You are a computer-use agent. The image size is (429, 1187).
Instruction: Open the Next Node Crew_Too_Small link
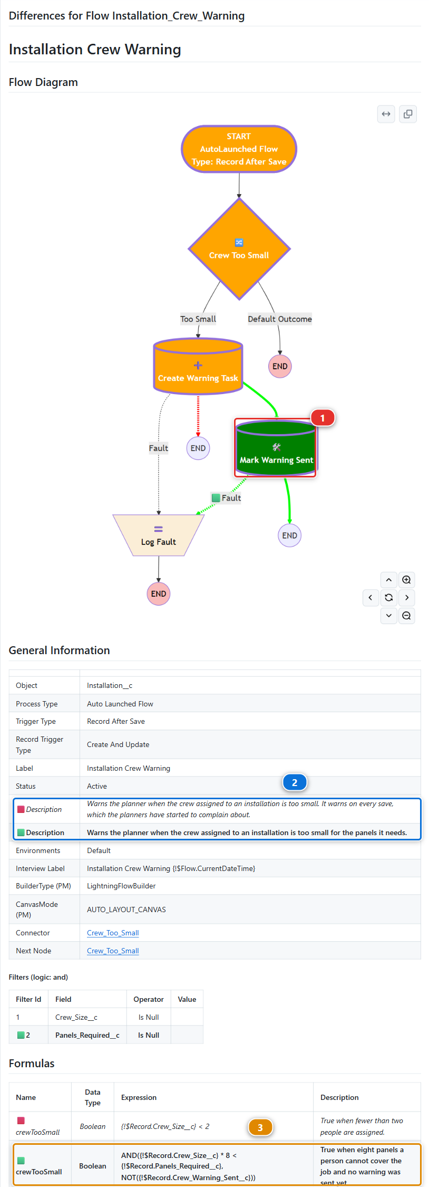coord(113,951)
